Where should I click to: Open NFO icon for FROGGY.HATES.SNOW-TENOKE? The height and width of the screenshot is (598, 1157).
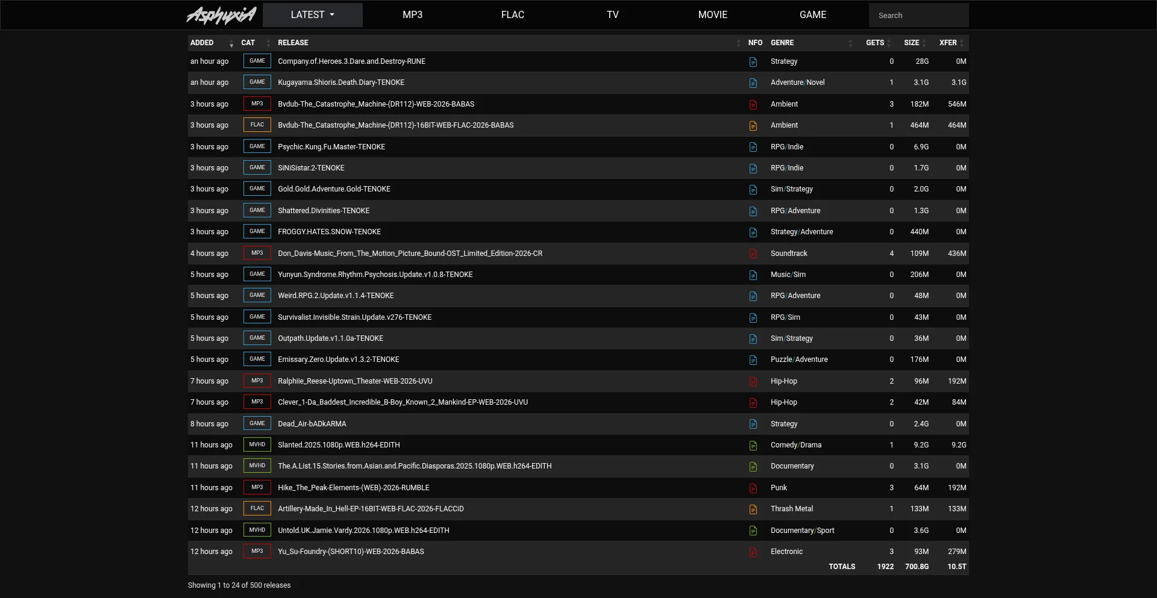753,232
